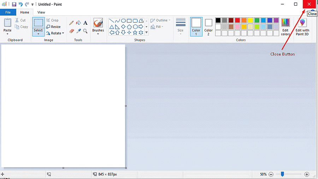Open the File menu

tap(8, 12)
